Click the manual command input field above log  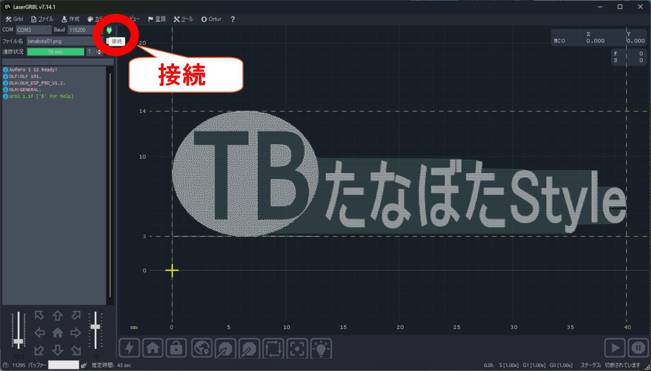(58, 62)
